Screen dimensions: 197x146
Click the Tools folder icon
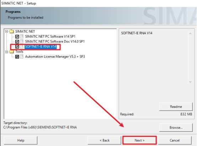pos(12,52)
